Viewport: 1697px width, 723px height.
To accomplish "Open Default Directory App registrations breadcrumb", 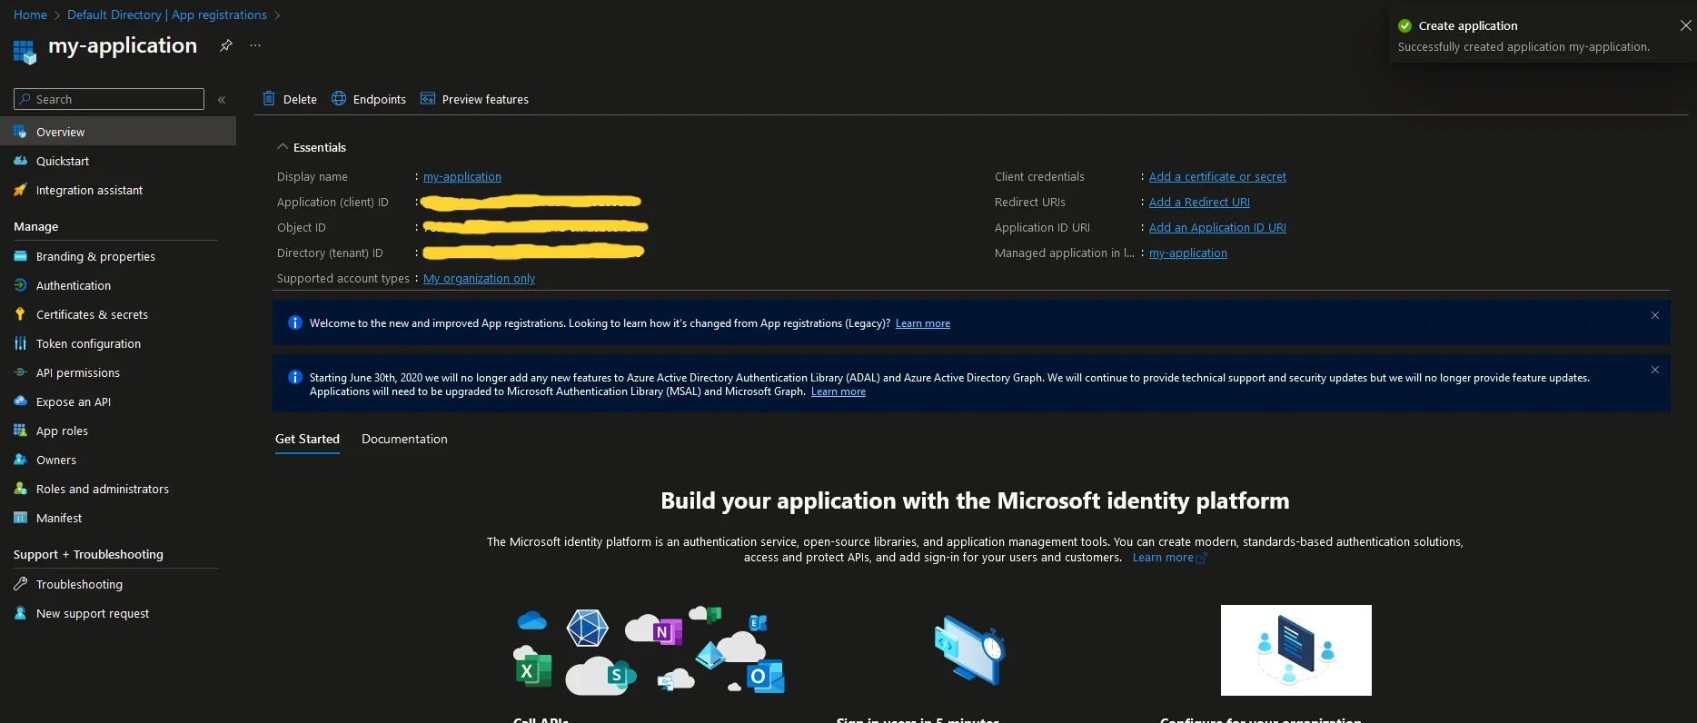I will point(167,15).
